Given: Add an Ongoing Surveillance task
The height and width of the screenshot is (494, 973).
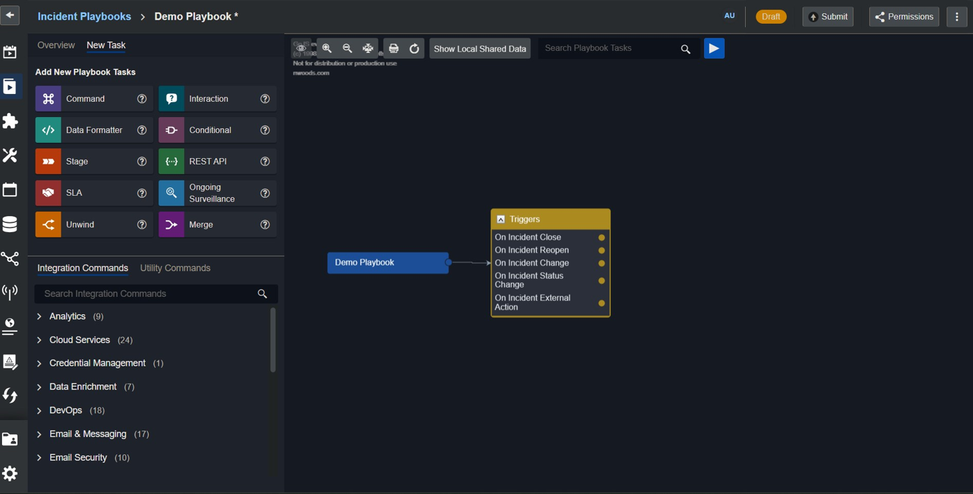Looking at the screenshot, I should 217,193.
